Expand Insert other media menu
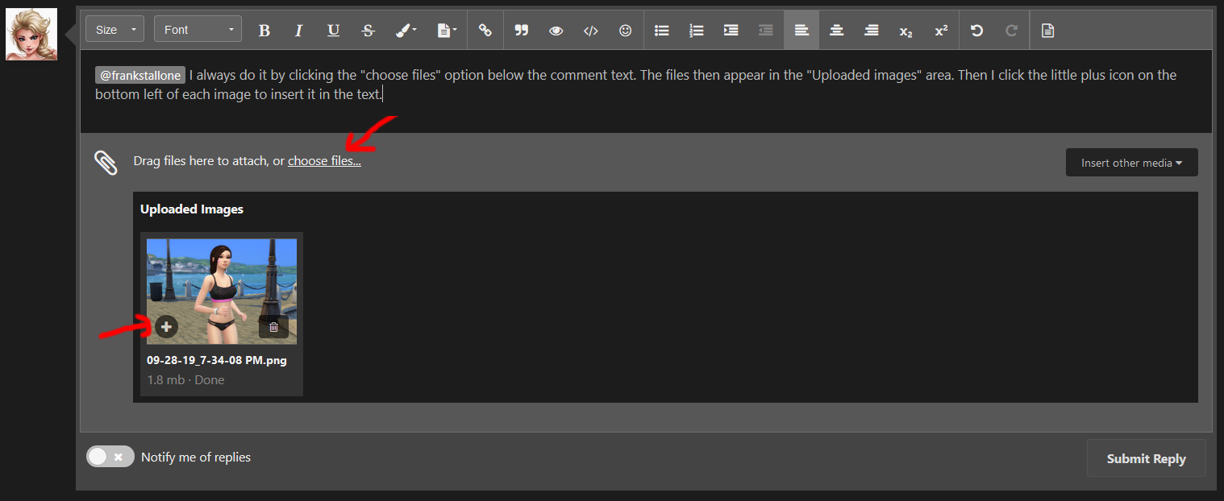This screenshot has height=501, width=1224. coord(1132,163)
